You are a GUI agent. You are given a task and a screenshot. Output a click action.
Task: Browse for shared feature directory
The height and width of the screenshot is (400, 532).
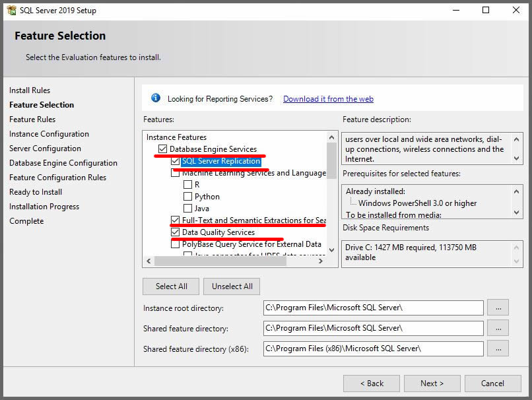[498, 328]
